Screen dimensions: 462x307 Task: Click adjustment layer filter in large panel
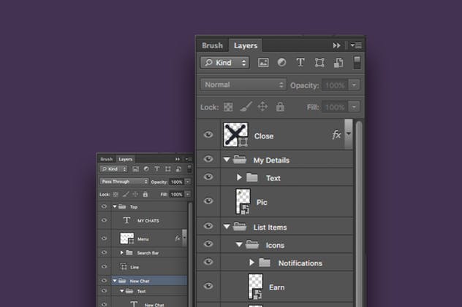[x=281, y=63]
